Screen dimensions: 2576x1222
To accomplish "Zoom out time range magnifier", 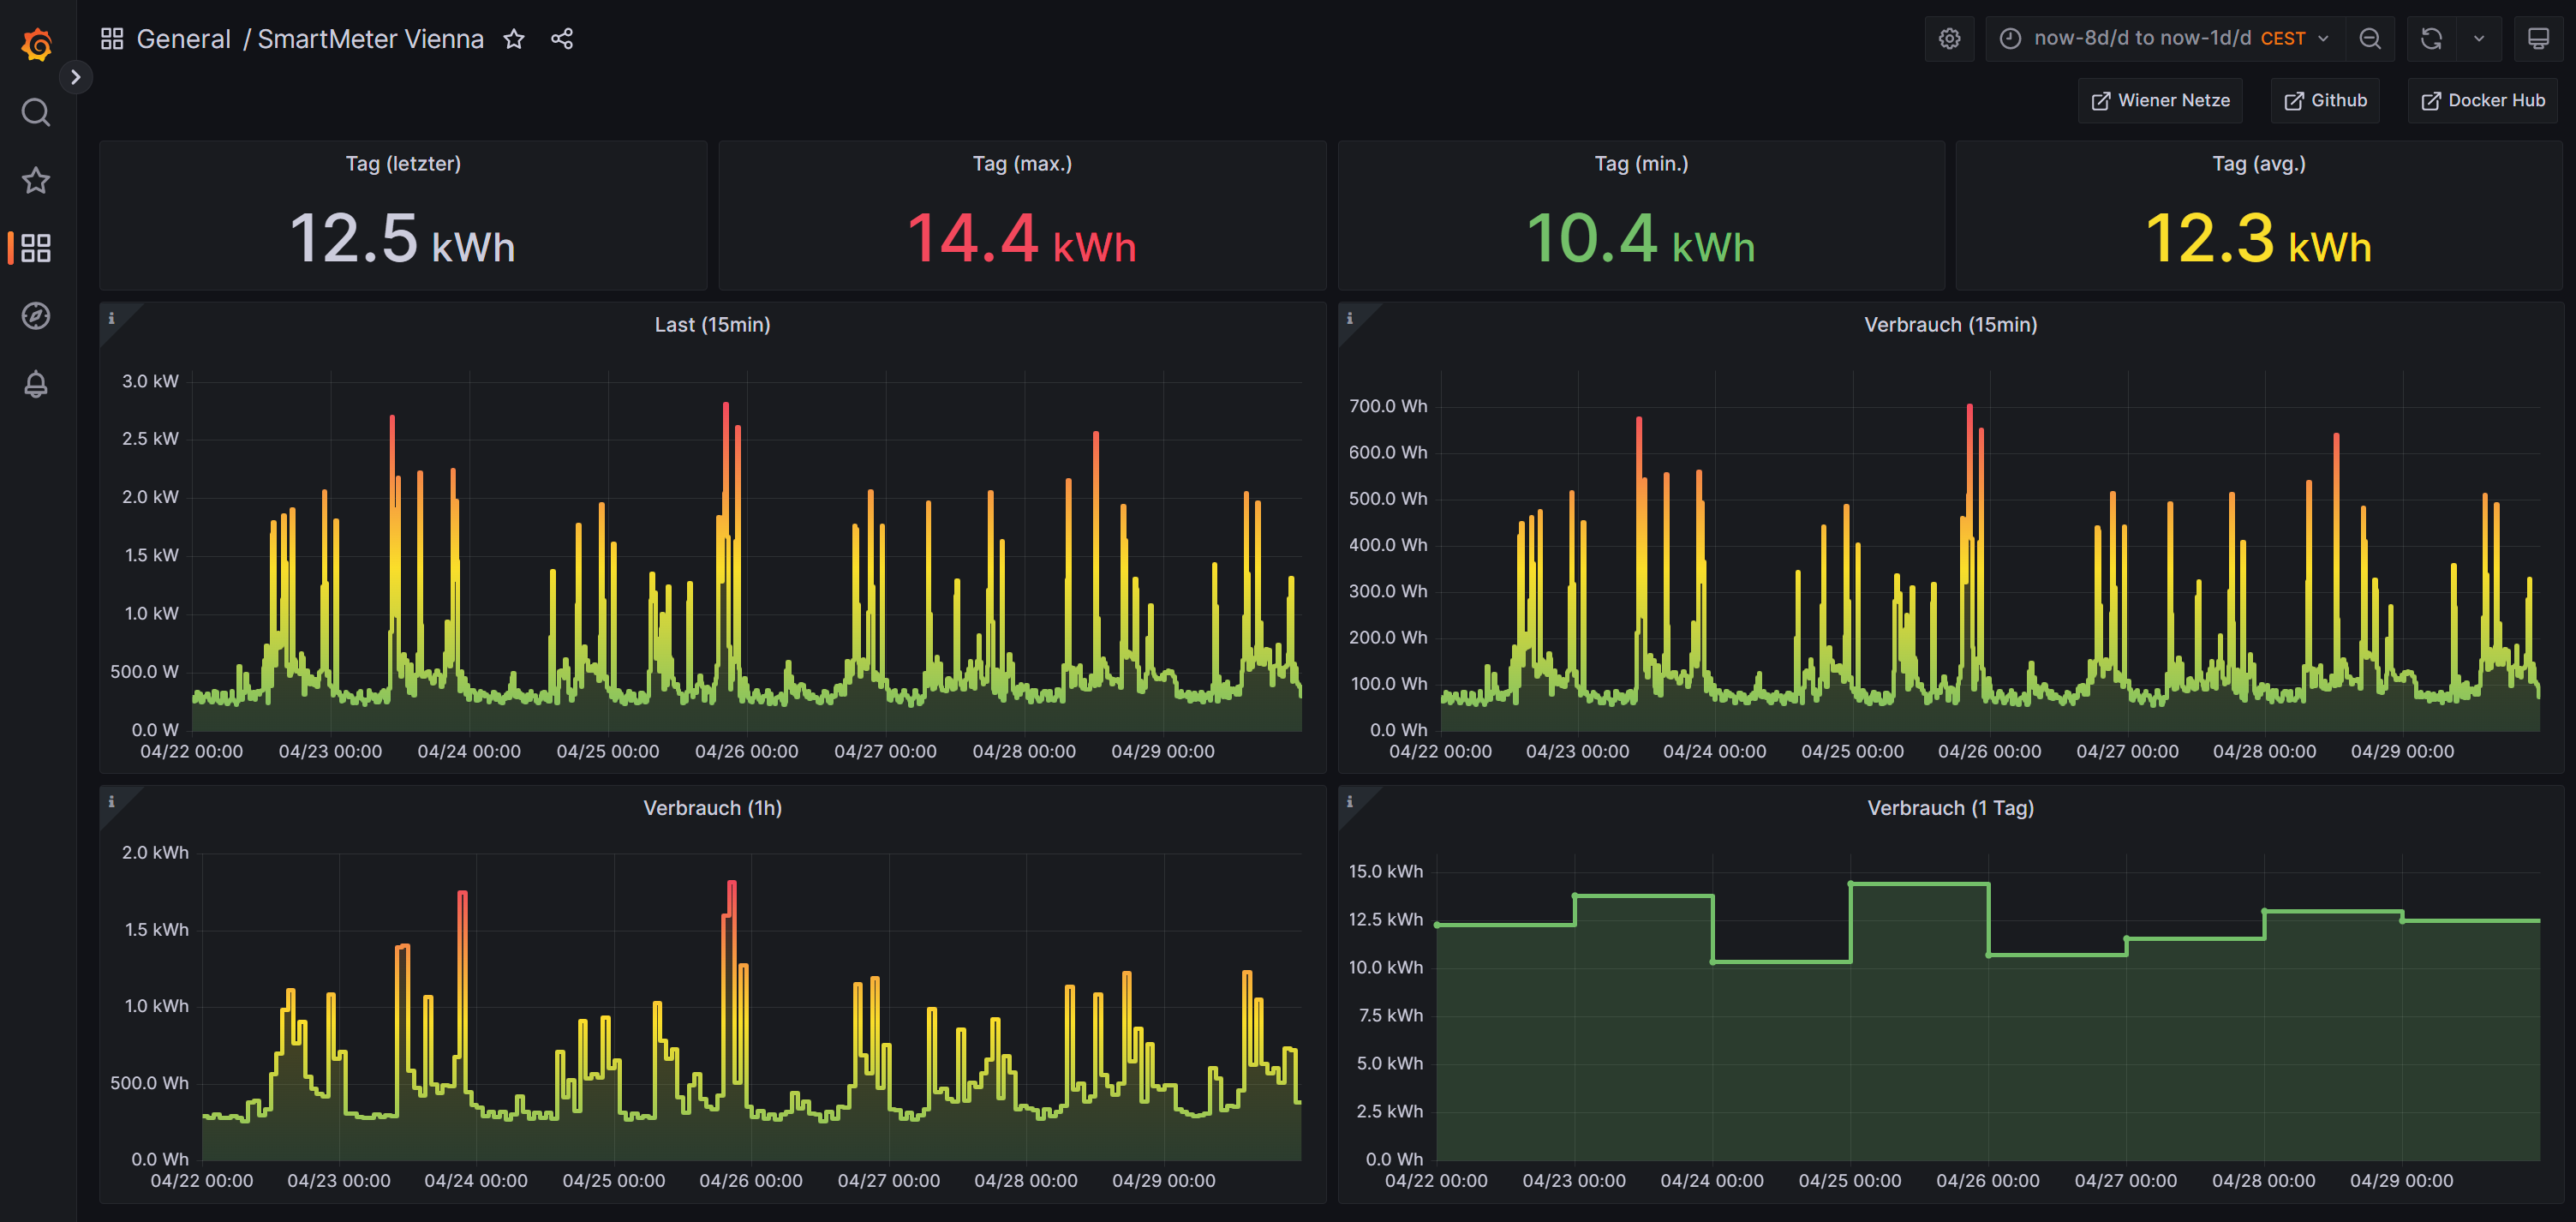I will click(2369, 39).
